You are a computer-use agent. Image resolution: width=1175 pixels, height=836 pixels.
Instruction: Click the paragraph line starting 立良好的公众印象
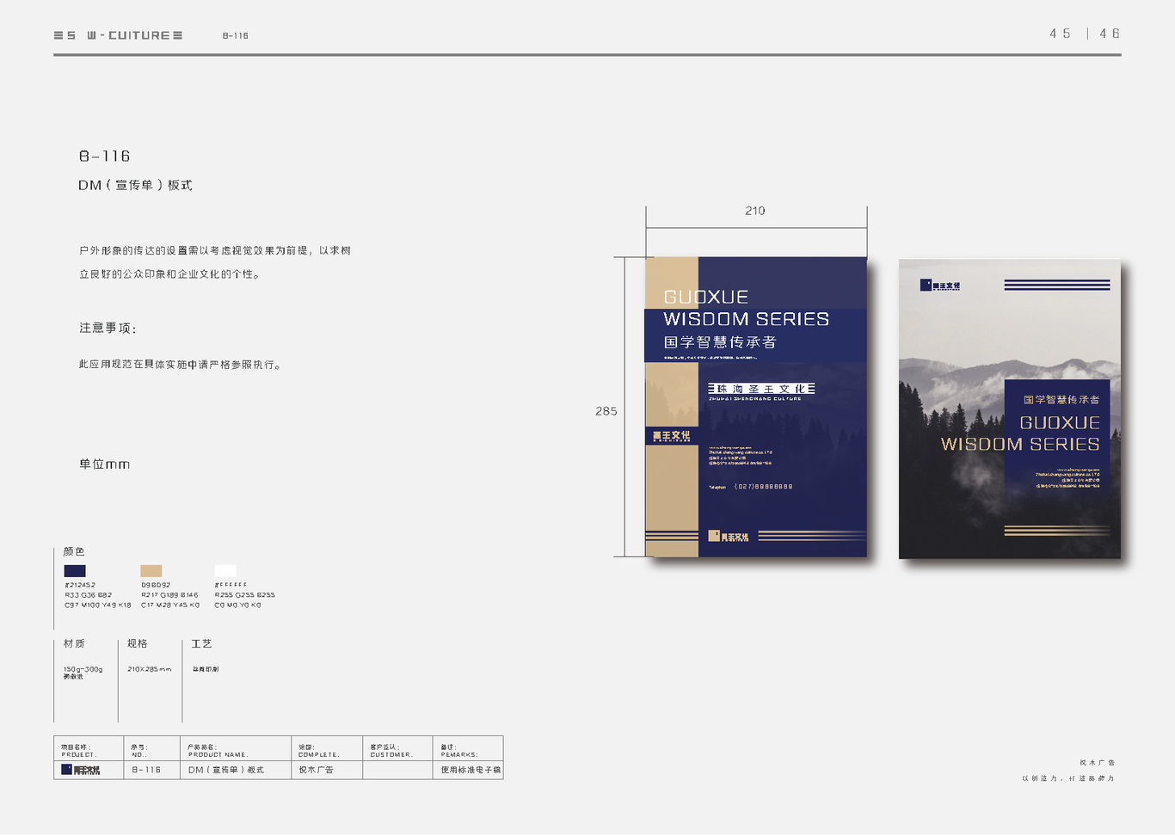(169, 274)
